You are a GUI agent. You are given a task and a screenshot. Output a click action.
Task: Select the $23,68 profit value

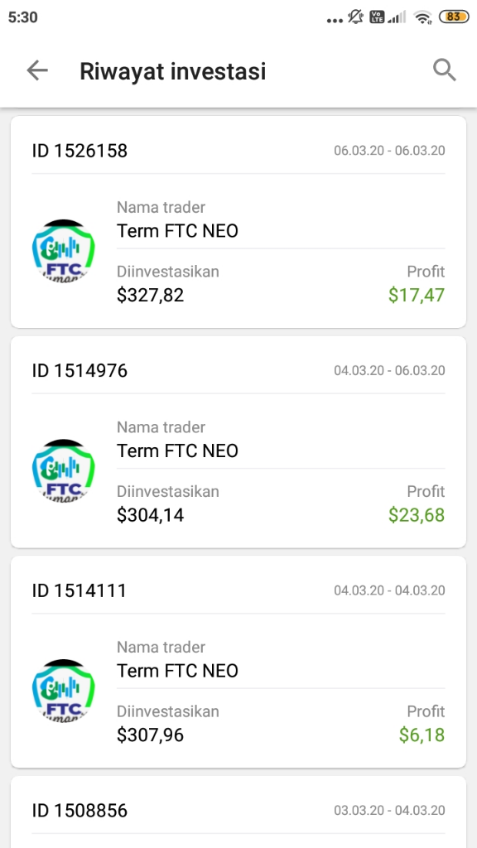417,515
